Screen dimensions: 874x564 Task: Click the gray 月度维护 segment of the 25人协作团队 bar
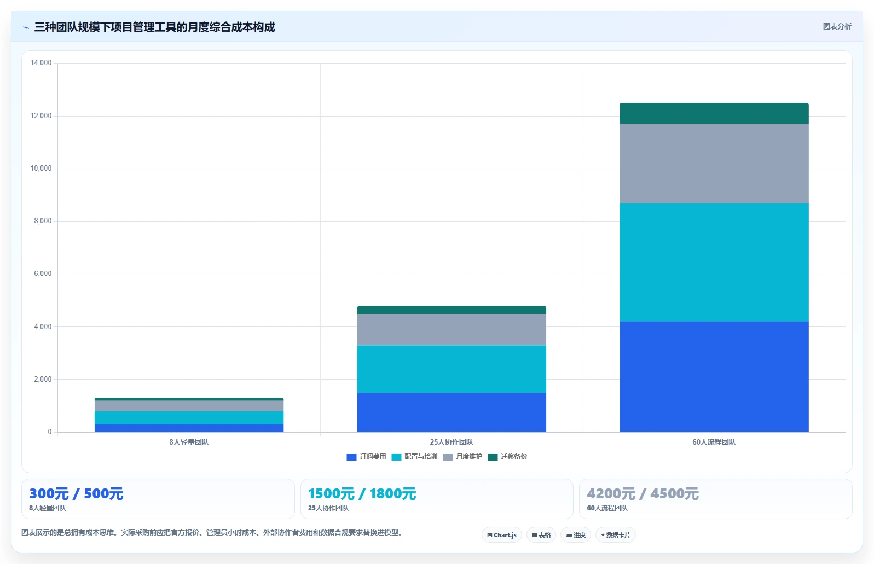[x=452, y=330]
